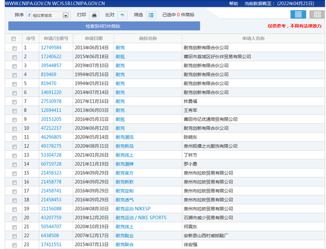The image size is (326, 249).
Task: Switch to grid view icon
Action: tap(317, 15)
